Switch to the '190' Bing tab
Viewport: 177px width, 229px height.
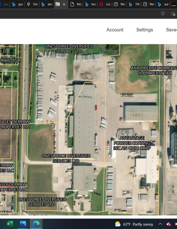coord(134,4)
